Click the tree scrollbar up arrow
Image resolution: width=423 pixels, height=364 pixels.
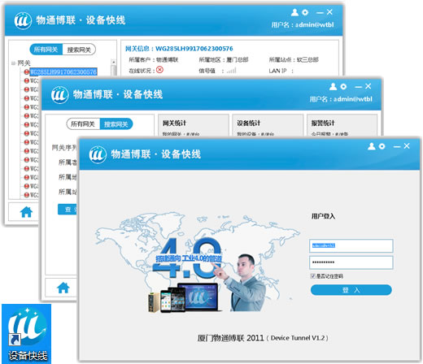[x=114, y=62]
